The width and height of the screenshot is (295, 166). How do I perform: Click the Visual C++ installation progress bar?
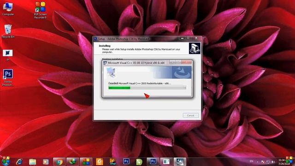coord(147,88)
